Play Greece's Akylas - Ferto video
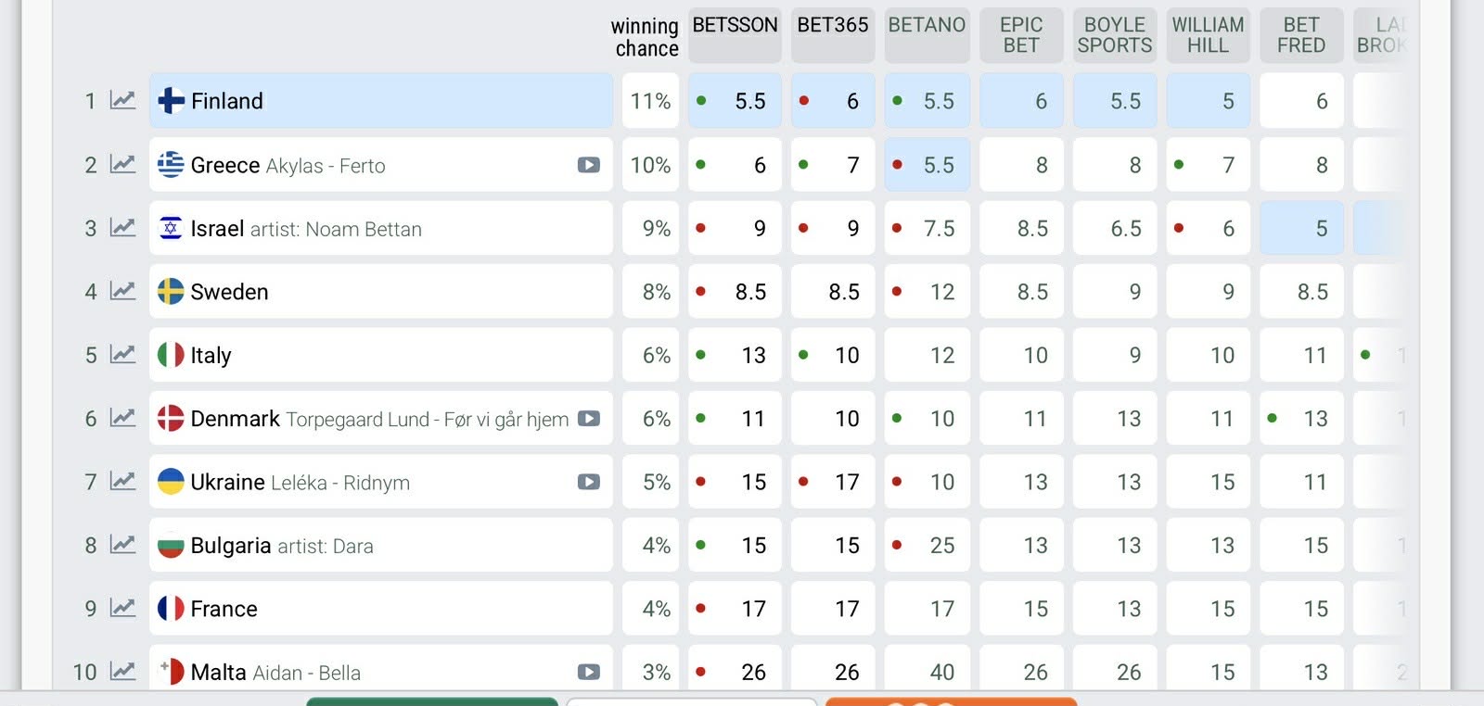The height and width of the screenshot is (706, 1484). (x=588, y=165)
